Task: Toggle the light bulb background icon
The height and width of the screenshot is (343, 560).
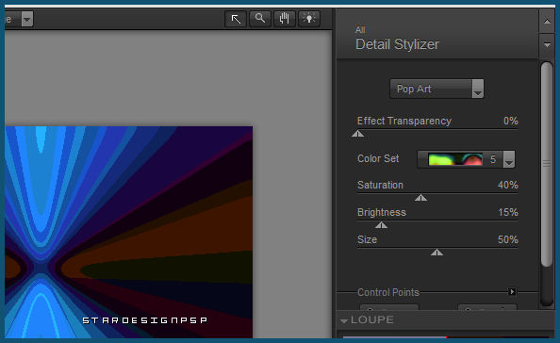Action: pos(309,19)
